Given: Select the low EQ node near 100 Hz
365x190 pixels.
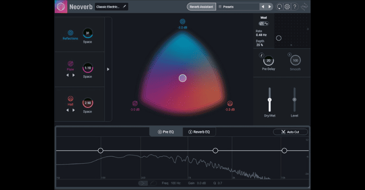Looking at the screenshot, I should click(x=100, y=150).
